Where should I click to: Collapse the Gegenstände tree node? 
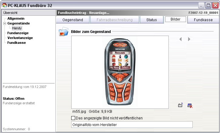[x=5, y=23]
